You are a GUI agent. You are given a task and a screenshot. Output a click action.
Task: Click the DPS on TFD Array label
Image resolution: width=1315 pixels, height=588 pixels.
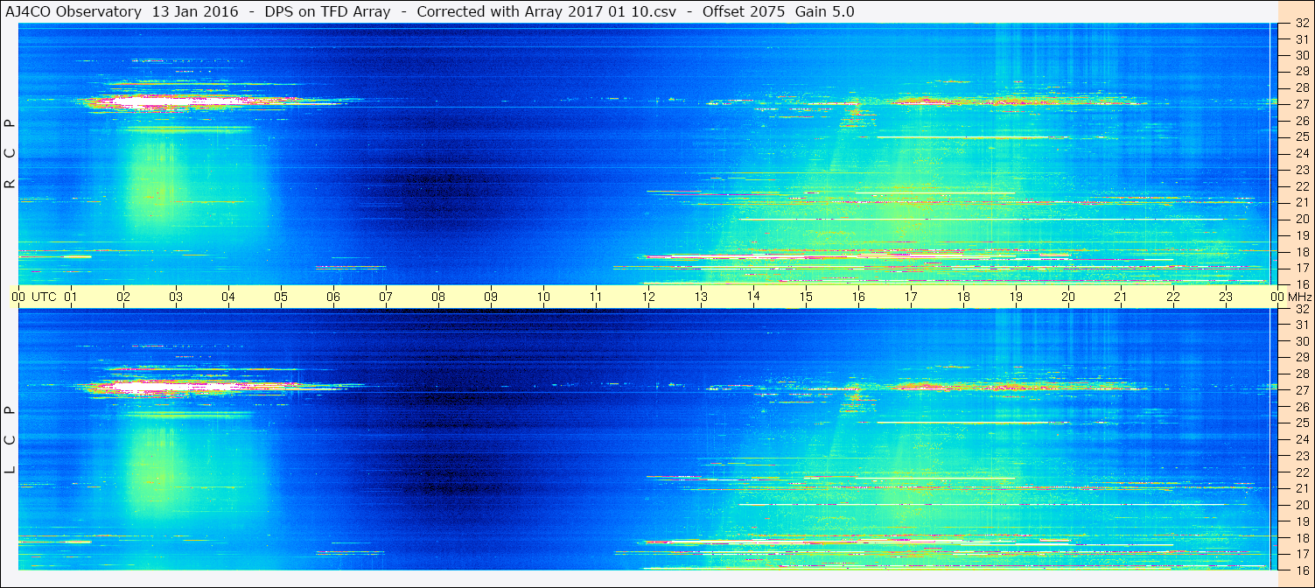click(327, 11)
